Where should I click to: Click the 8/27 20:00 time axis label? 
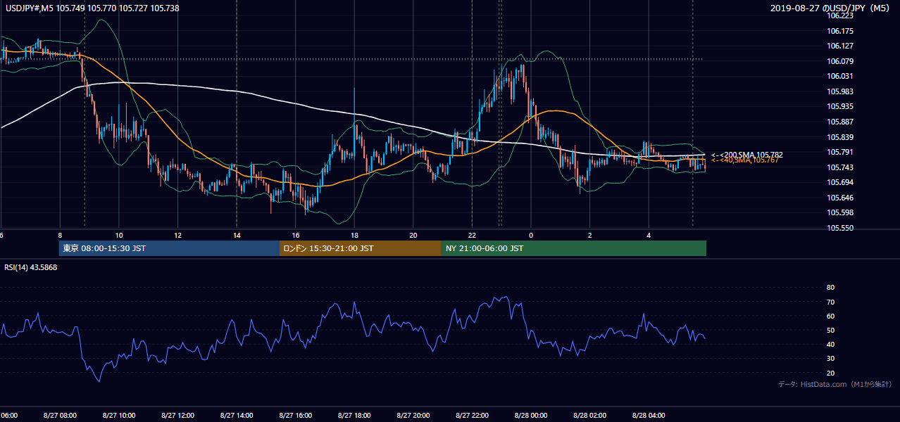[413, 416]
